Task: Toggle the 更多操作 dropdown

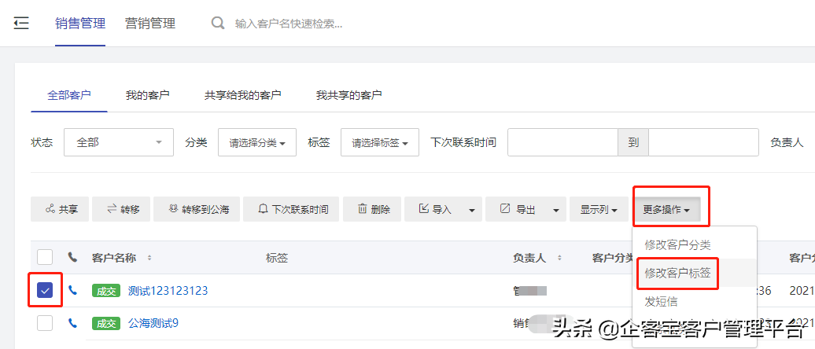Action: (x=666, y=209)
